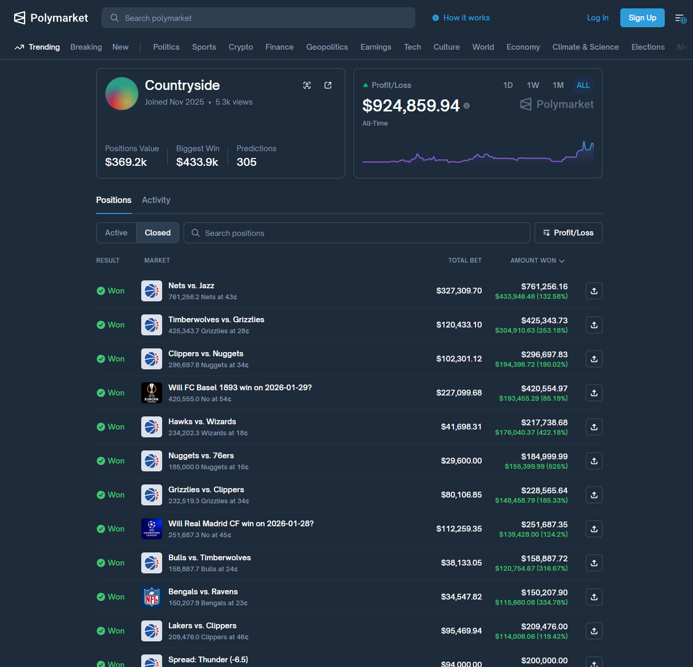Share the Timberwolves vs. Grizzlies position
Image resolution: width=693 pixels, height=667 pixels.
coord(594,325)
